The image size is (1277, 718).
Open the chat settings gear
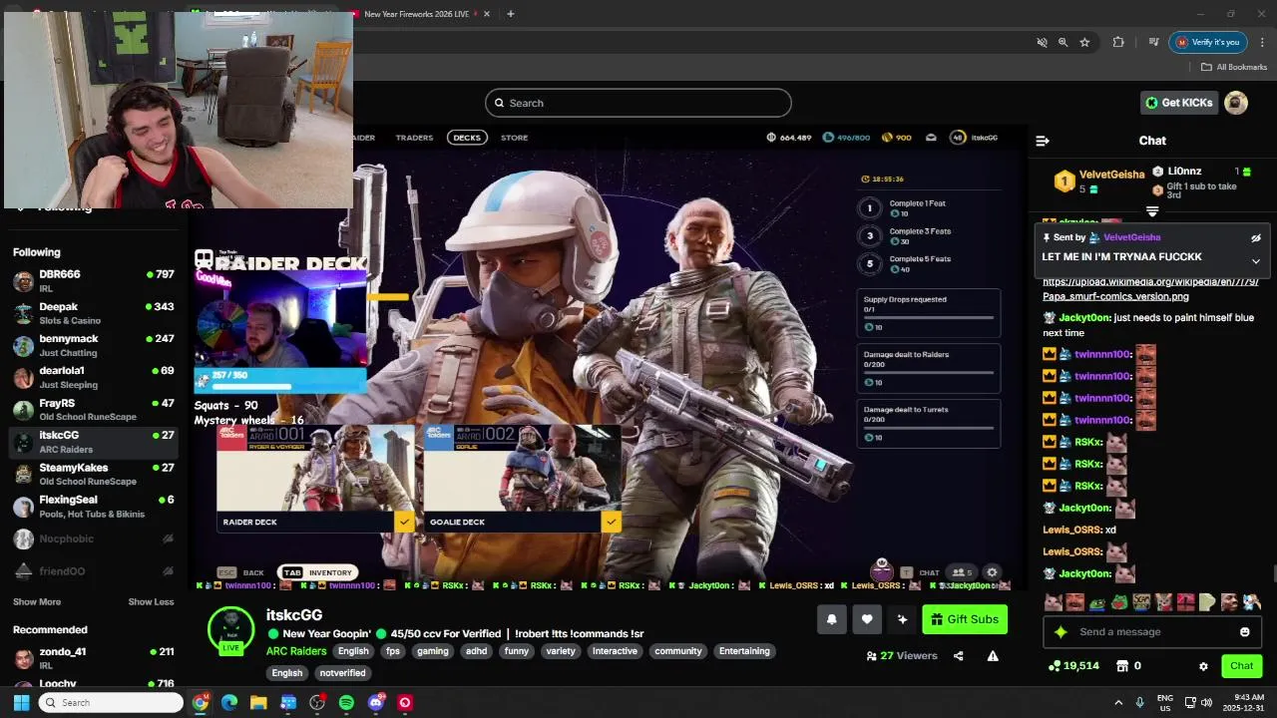click(x=1203, y=666)
